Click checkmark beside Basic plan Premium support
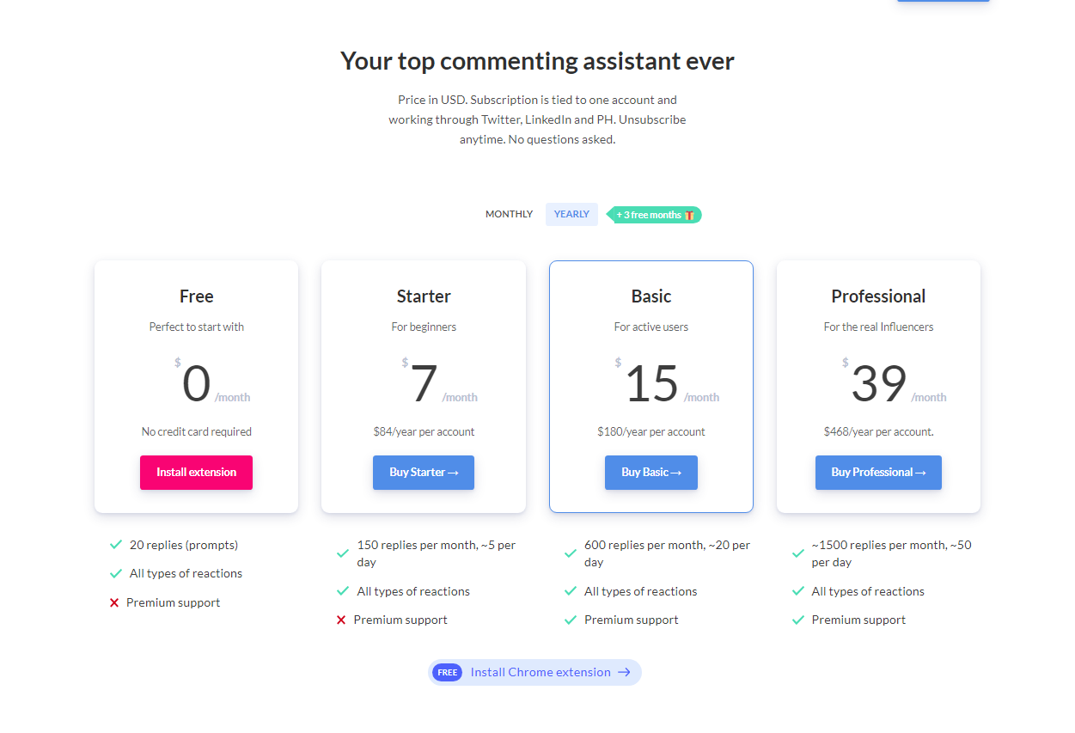The height and width of the screenshot is (733, 1075). coord(571,620)
